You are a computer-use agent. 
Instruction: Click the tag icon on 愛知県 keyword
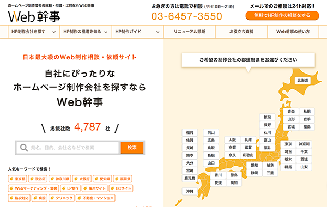point(96,179)
